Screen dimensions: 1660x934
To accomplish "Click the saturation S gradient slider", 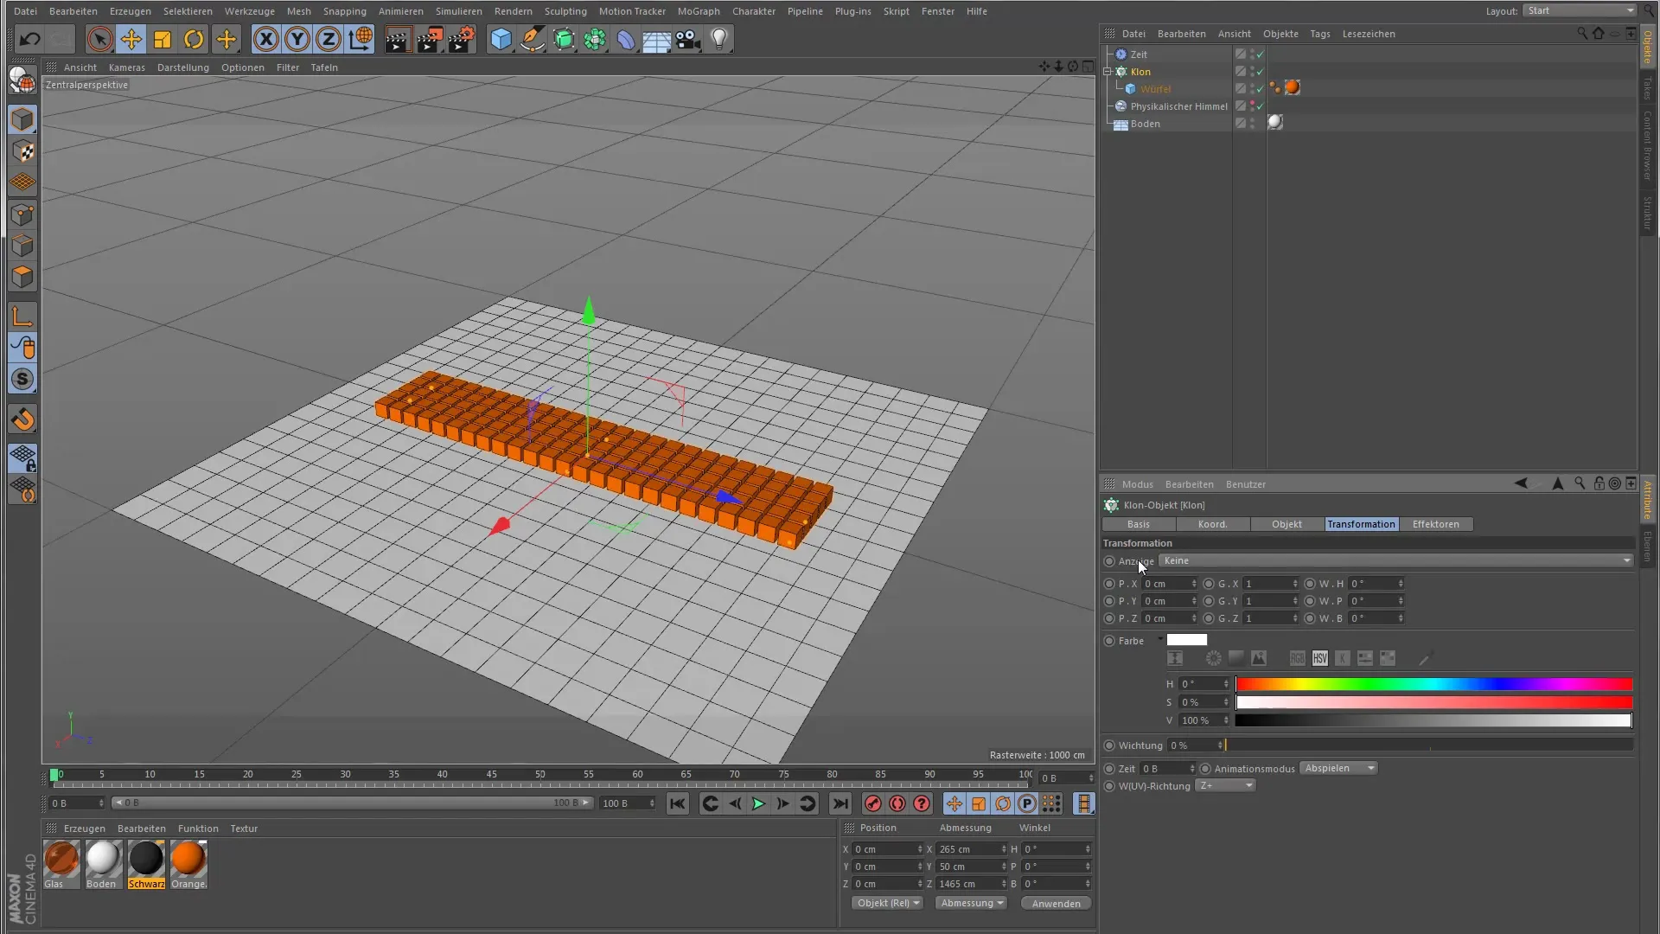I will click(x=1433, y=702).
